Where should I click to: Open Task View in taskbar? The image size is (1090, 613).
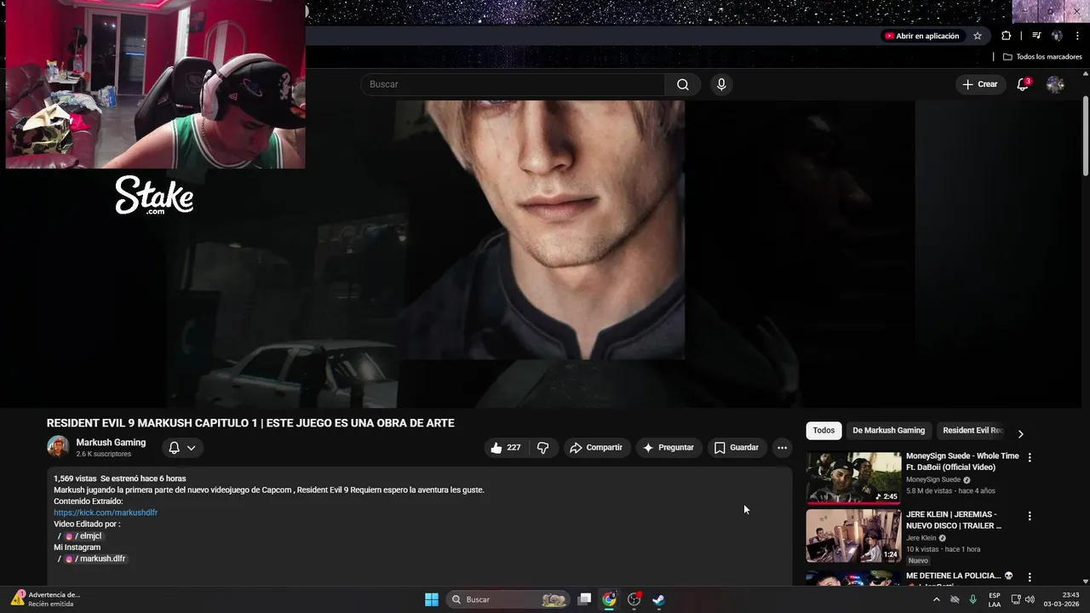(584, 599)
